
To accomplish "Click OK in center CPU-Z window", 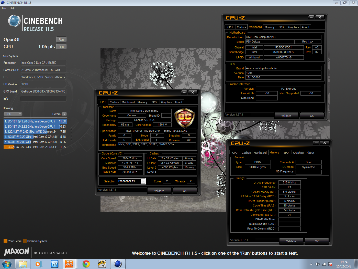I will click(185, 191).
